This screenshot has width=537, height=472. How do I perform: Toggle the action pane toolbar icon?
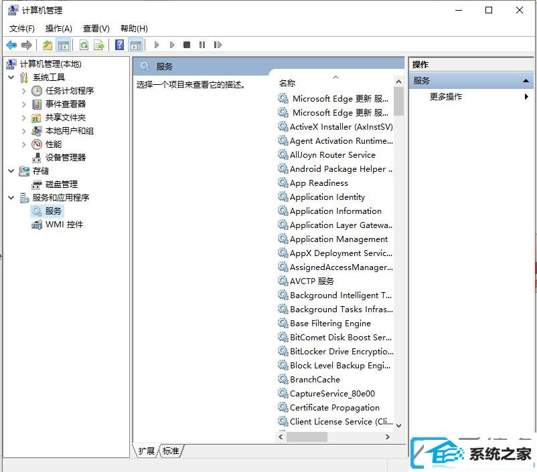coord(136,45)
